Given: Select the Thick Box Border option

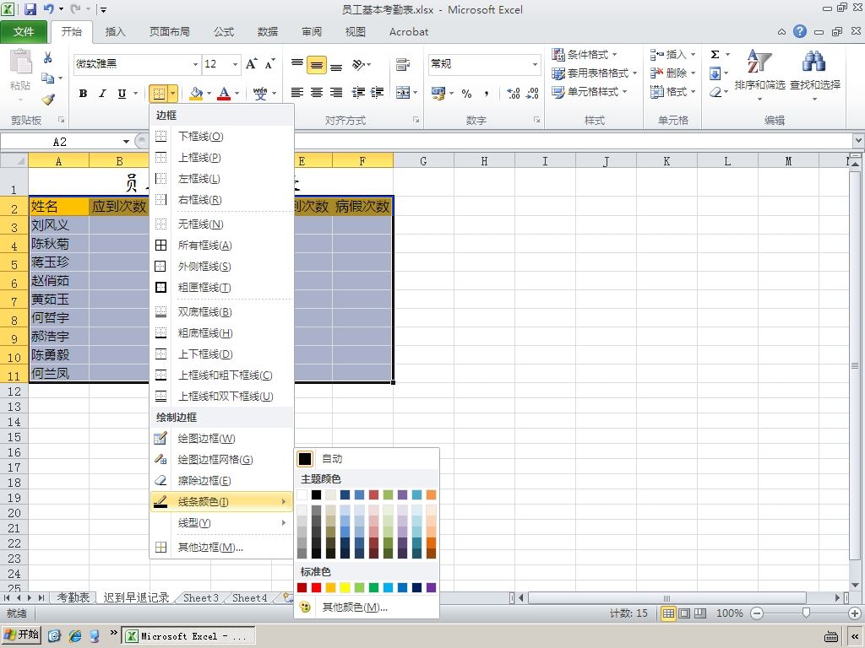Looking at the screenshot, I should click(x=220, y=288).
